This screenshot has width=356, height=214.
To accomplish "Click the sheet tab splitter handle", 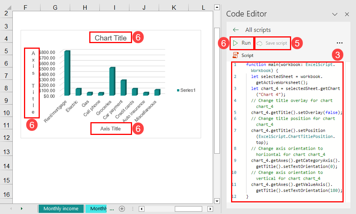I will coord(133,209).
